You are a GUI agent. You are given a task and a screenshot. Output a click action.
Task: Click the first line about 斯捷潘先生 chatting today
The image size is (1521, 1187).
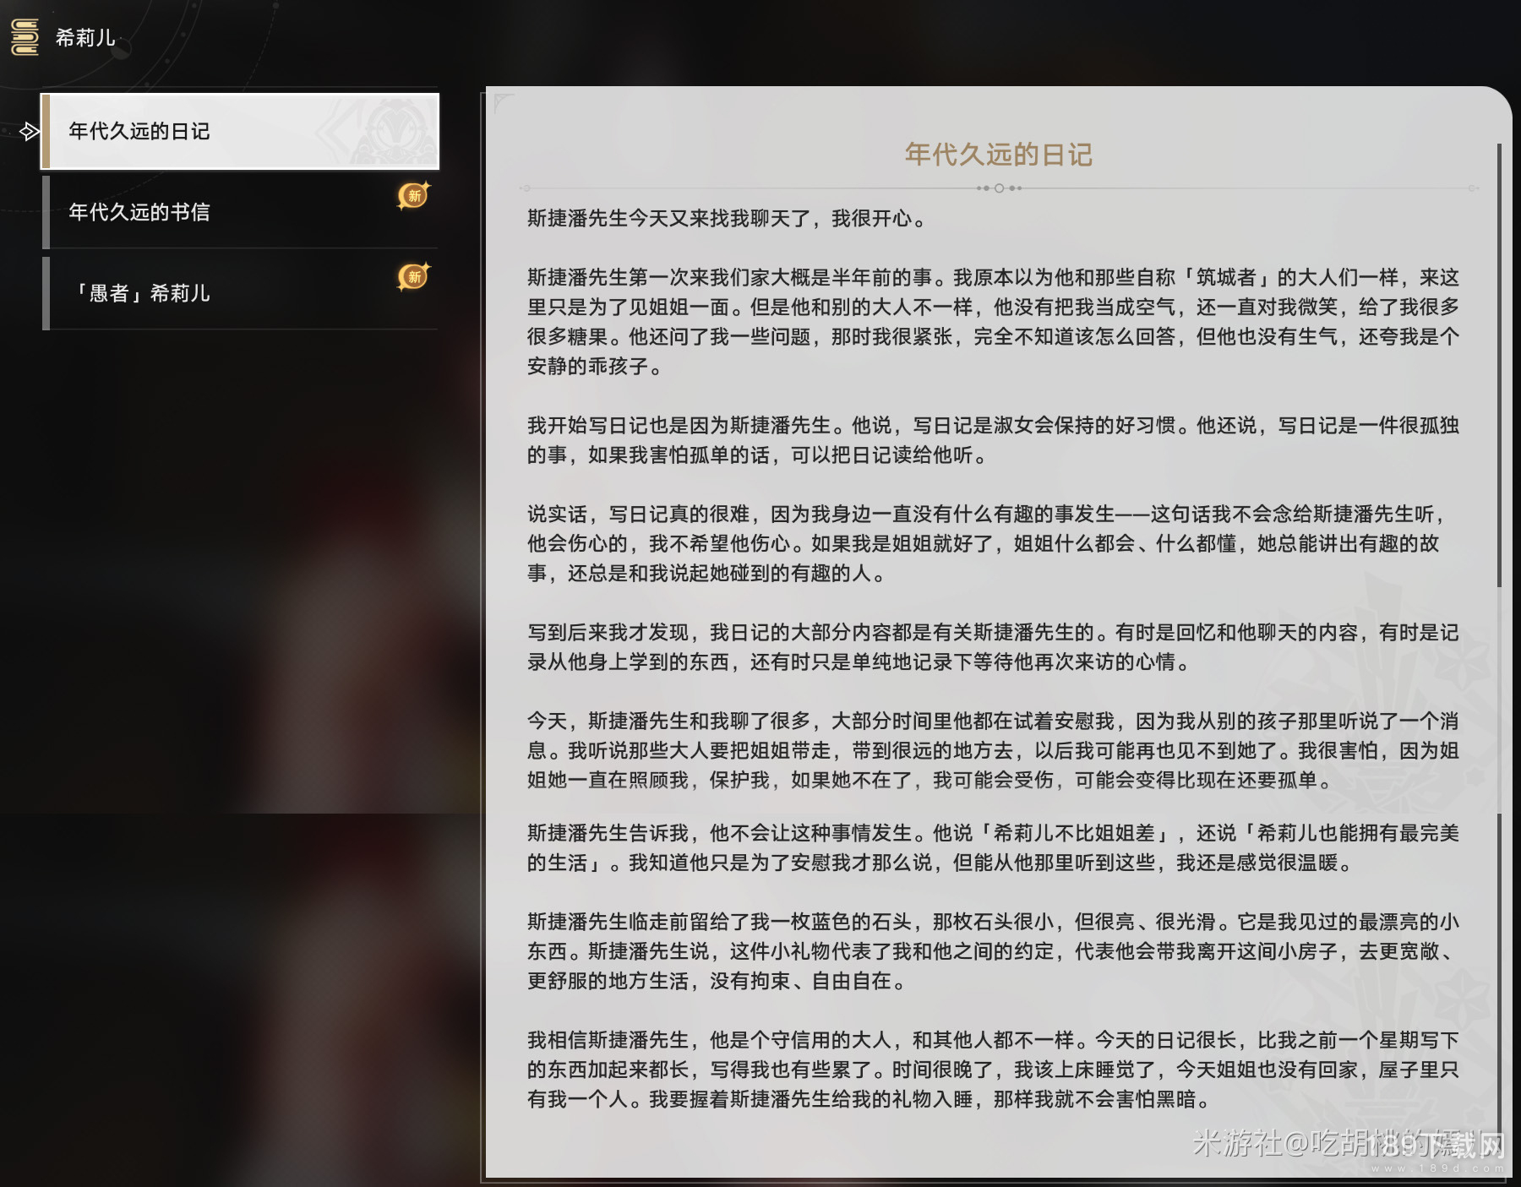click(x=728, y=219)
